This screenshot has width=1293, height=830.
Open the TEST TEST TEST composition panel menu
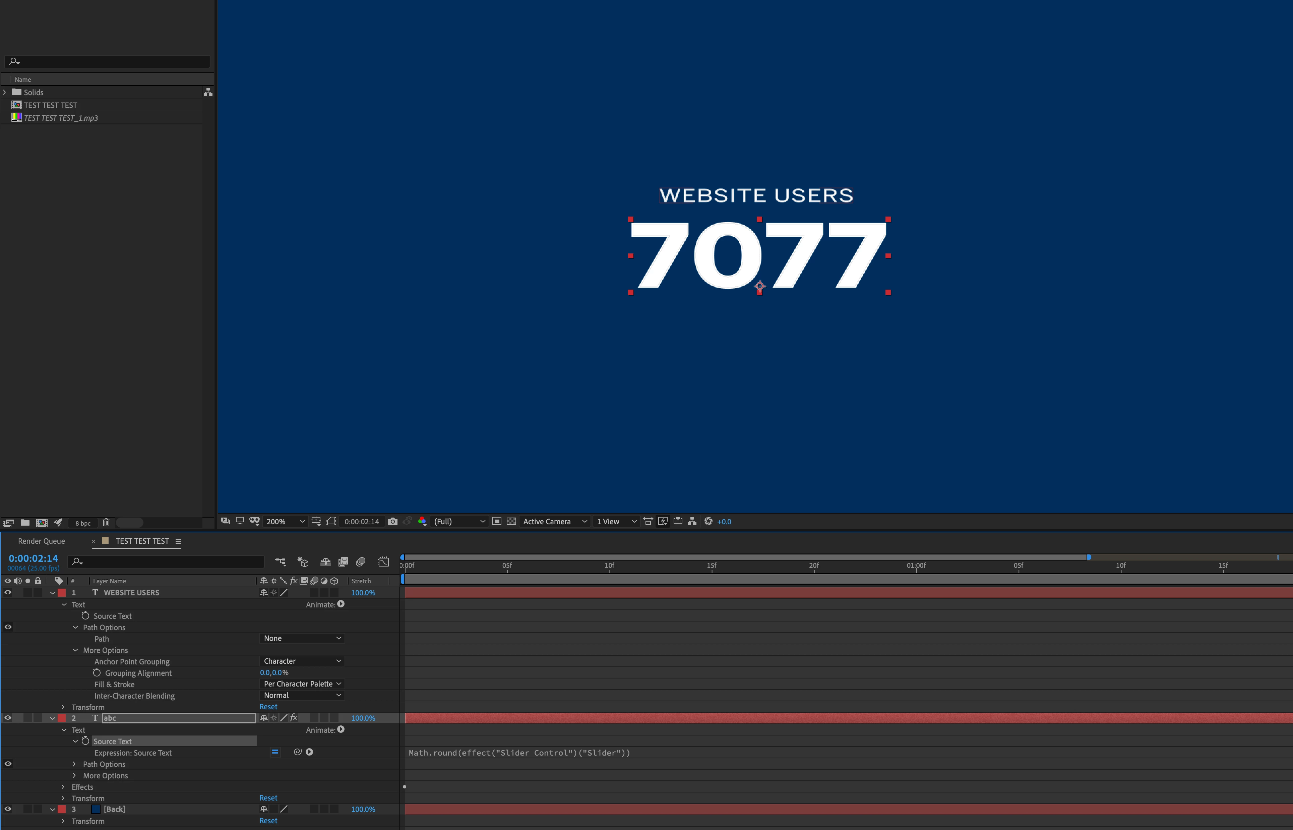(178, 541)
